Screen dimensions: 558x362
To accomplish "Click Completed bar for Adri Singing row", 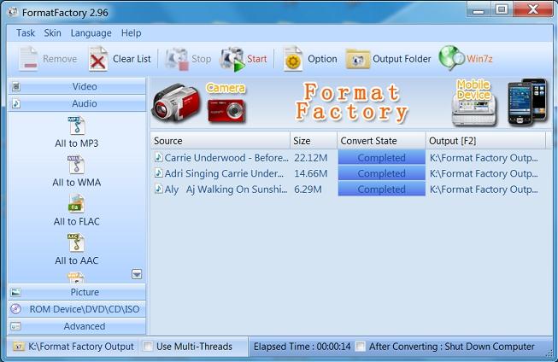I will pyautogui.click(x=381, y=173).
